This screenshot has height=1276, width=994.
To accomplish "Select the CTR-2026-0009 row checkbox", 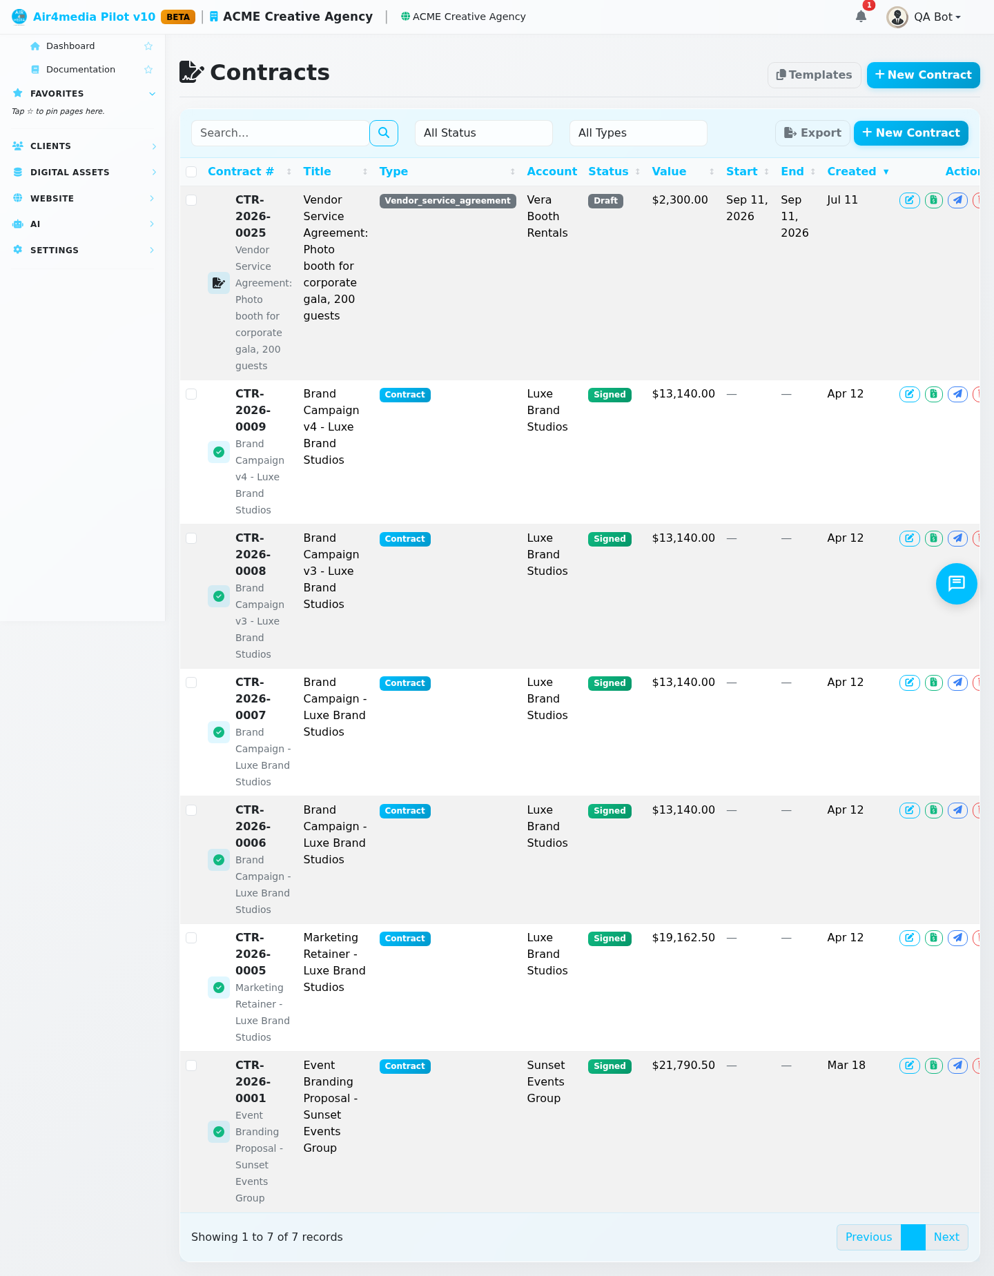I will pyautogui.click(x=192, y=394).
